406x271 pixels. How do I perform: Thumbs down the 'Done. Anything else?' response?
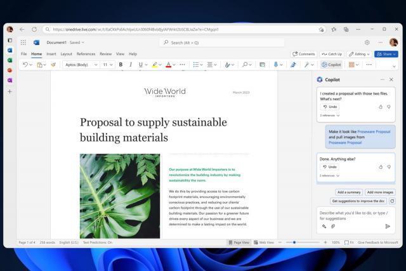click(x=389, y=167)
